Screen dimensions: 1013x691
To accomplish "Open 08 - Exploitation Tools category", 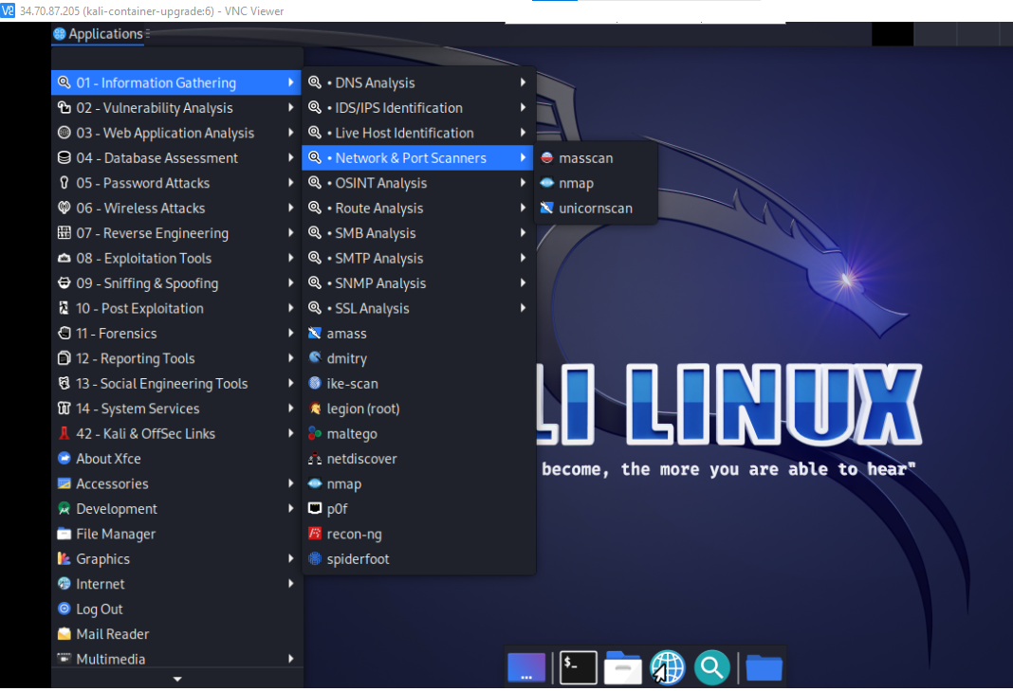I will 175,259.
